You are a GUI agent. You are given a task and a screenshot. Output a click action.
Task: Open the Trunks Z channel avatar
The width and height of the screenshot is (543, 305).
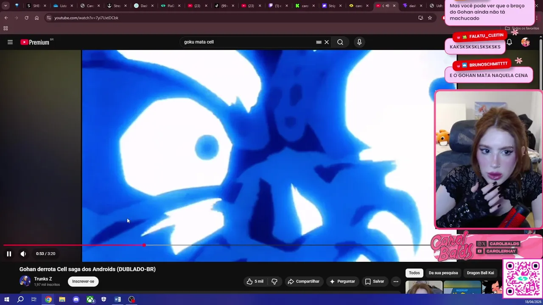tap(25, 281)
